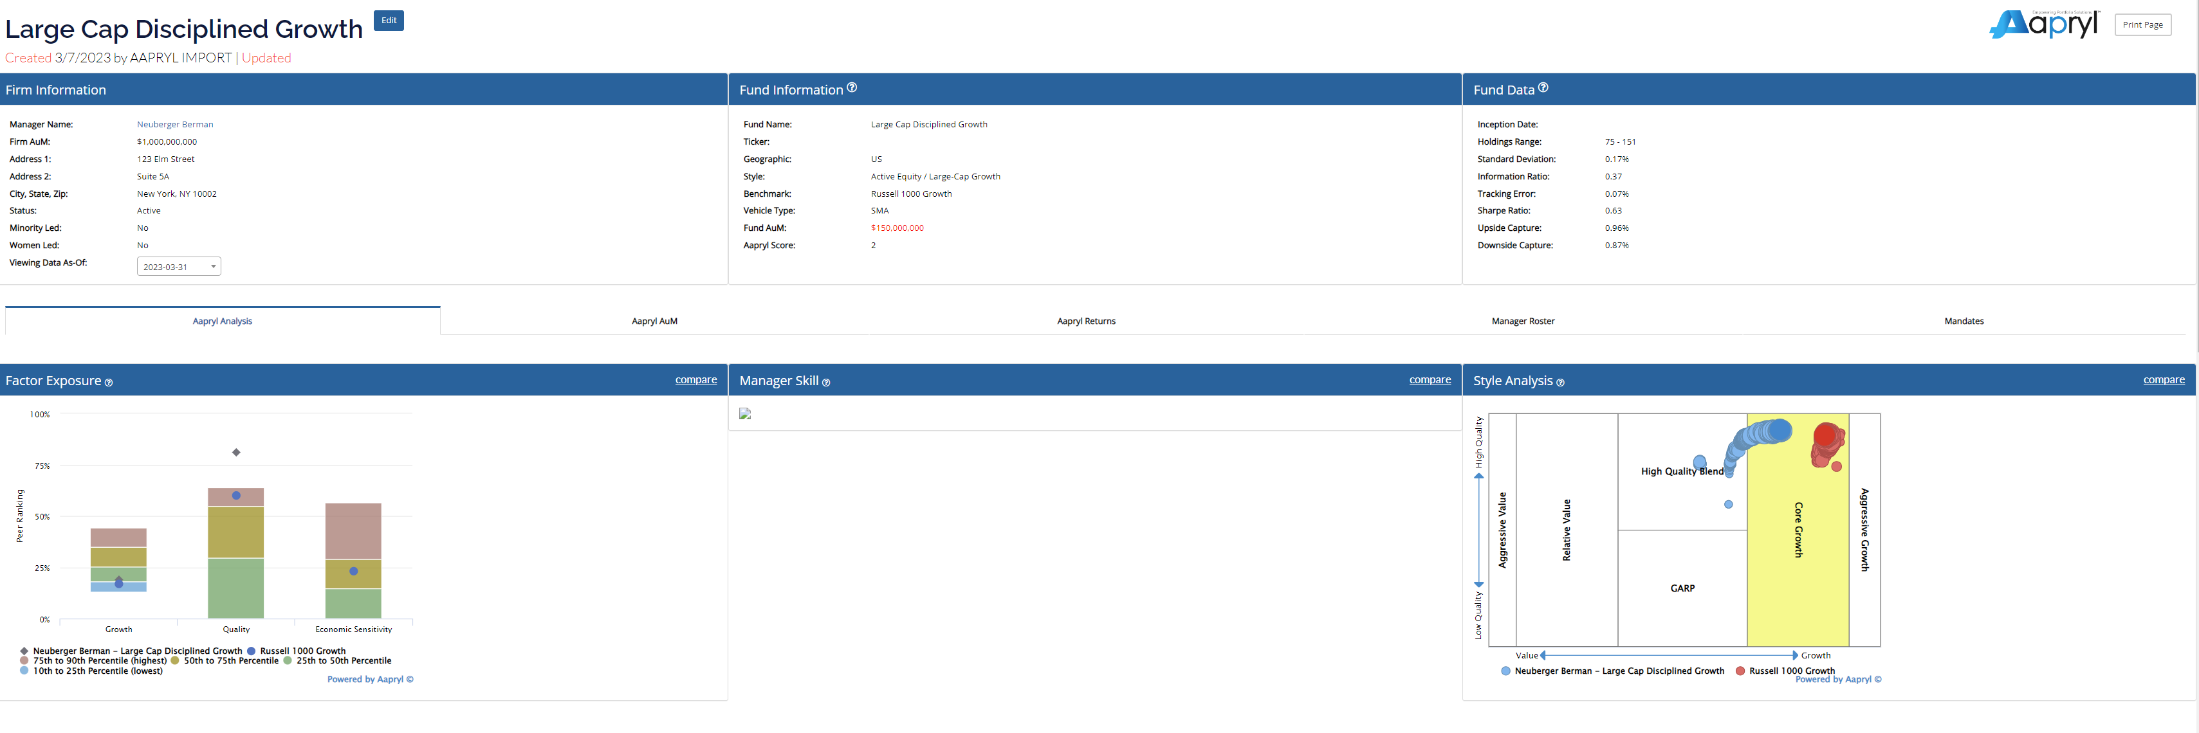The height and width of the screenshot is (733, 2199).
Task: Open the Fund Information help icon
Action: click(852, 87)
